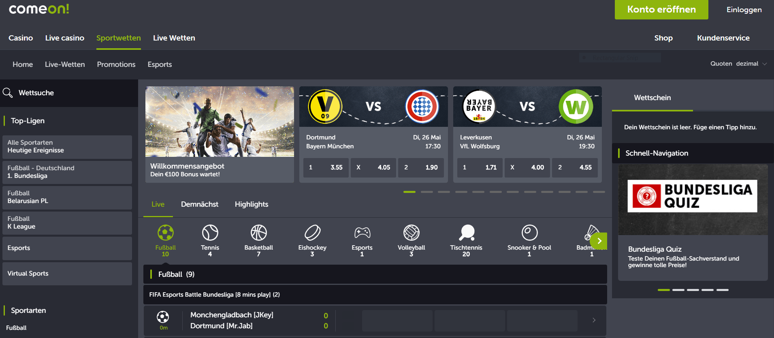The height and width of the screenshot is (338, 774).
Task: Open Alle Sportarten Heutige Ereignisse
Action: click(67, 147)
